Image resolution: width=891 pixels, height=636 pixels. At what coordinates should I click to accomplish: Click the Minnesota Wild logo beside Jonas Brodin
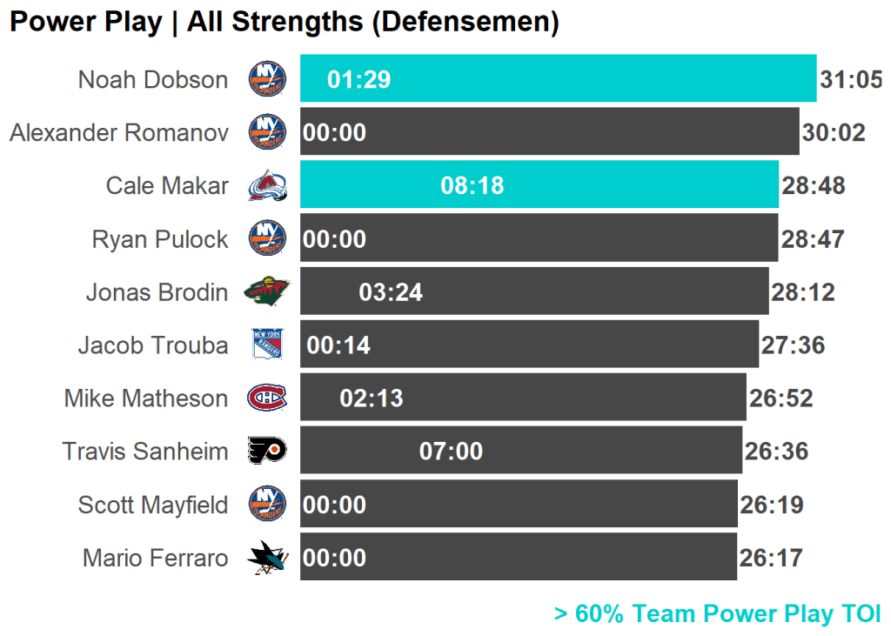tap(267, 291)
